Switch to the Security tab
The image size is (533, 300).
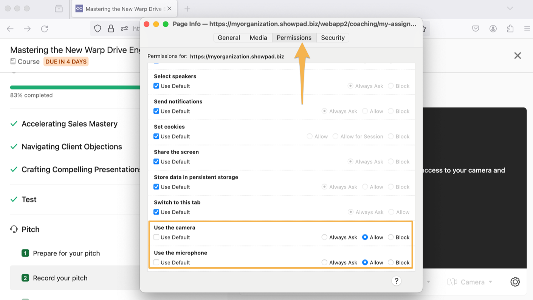[333, 37]
